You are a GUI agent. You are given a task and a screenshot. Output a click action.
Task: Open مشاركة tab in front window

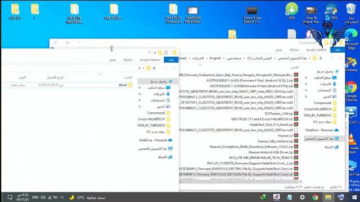point(128,59)
